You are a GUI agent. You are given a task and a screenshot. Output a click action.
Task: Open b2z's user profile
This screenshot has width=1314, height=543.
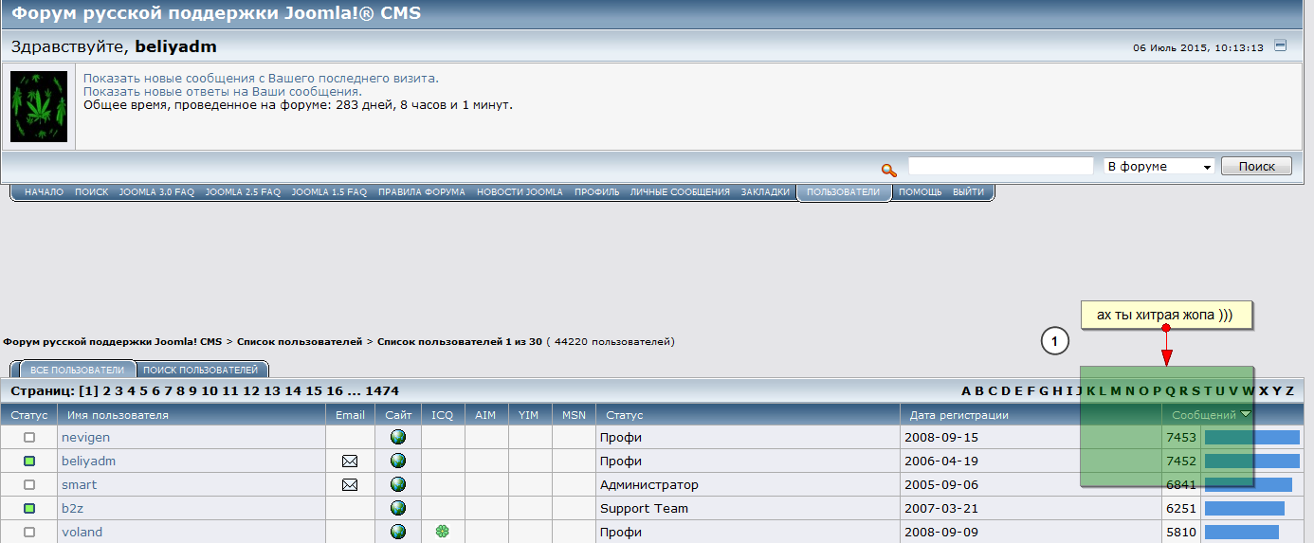coord(72,509)
